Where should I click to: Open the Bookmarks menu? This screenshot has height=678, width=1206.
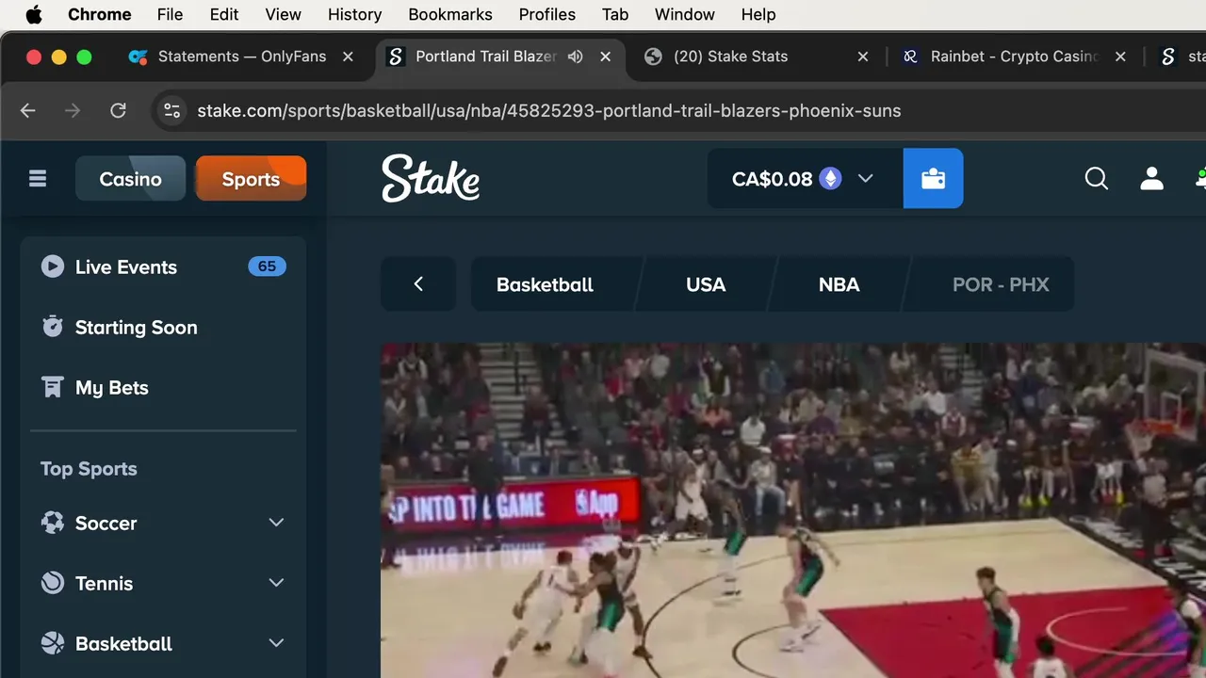[450, 14]
